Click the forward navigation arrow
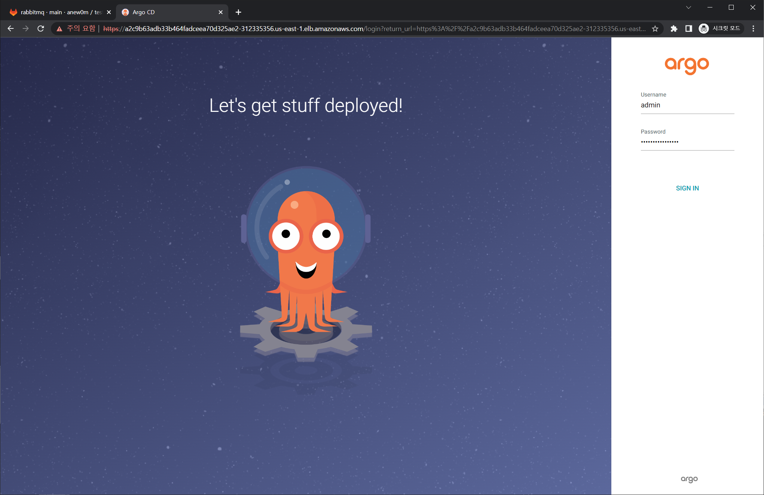The height and width of the screenshot is (495, 764). point(25,28)
